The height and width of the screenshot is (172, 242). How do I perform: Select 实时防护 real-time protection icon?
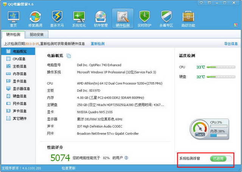144,19
